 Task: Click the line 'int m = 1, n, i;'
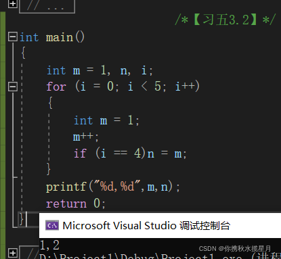coord(100,70)
